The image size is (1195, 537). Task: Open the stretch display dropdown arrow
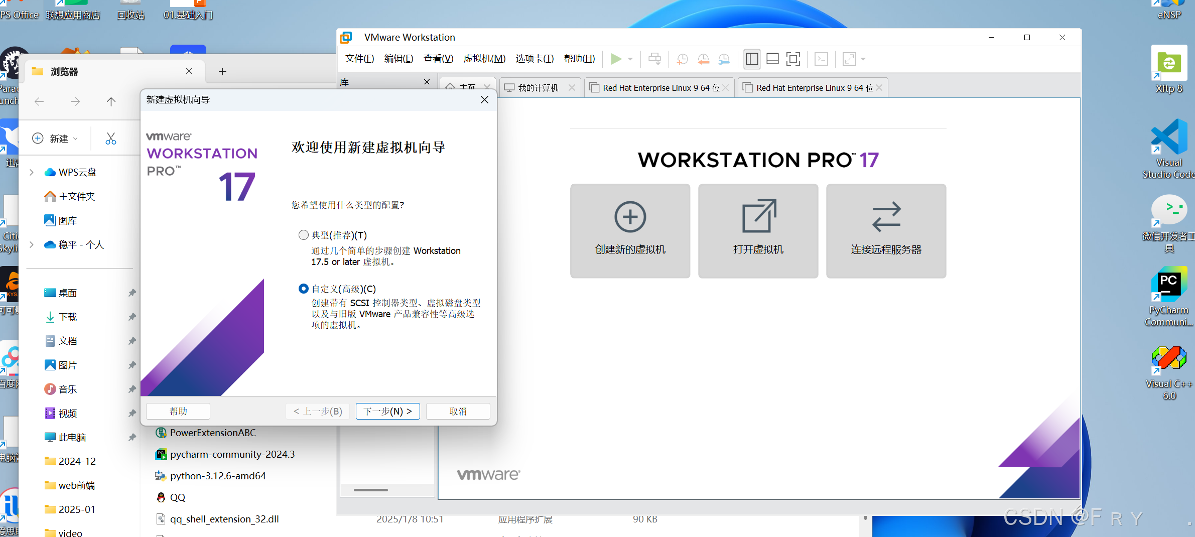(x=863, y=59)
